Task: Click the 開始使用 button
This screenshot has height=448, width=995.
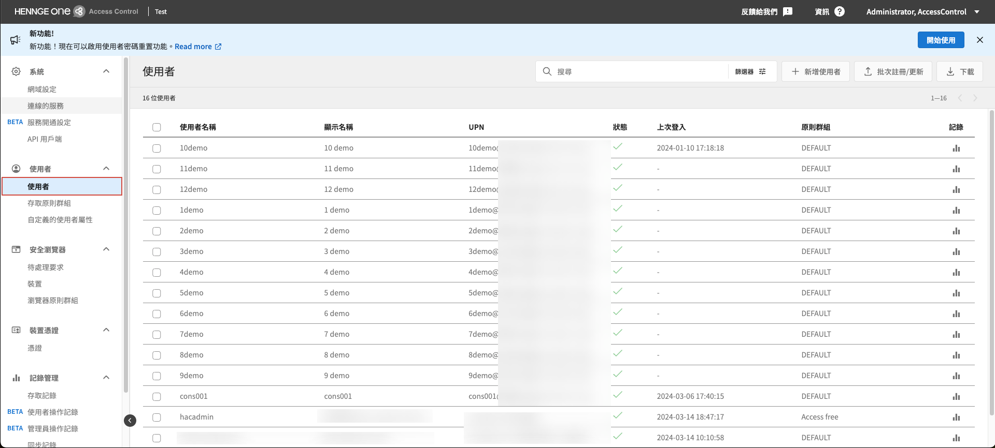Action: point(941,40)
